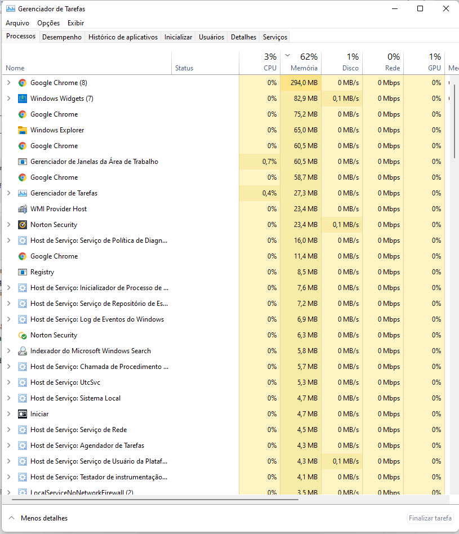Click the Google Chrome (8) icon
459x534 pixels.
(x=23, y=83)
